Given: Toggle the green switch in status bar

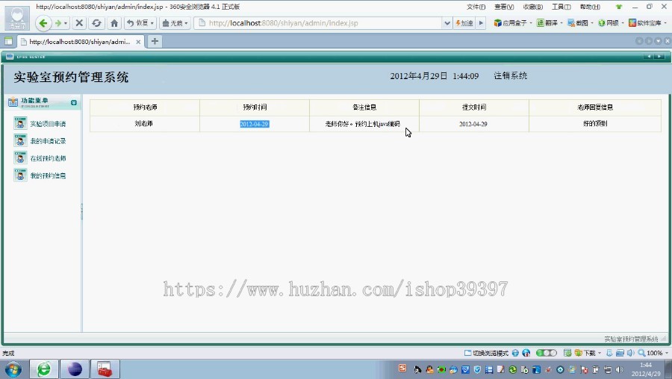Looking at the screenshot, I should [547, 353].
